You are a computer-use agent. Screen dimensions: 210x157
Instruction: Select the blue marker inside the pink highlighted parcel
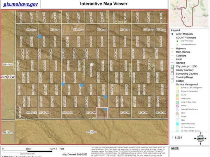(106, 109)
